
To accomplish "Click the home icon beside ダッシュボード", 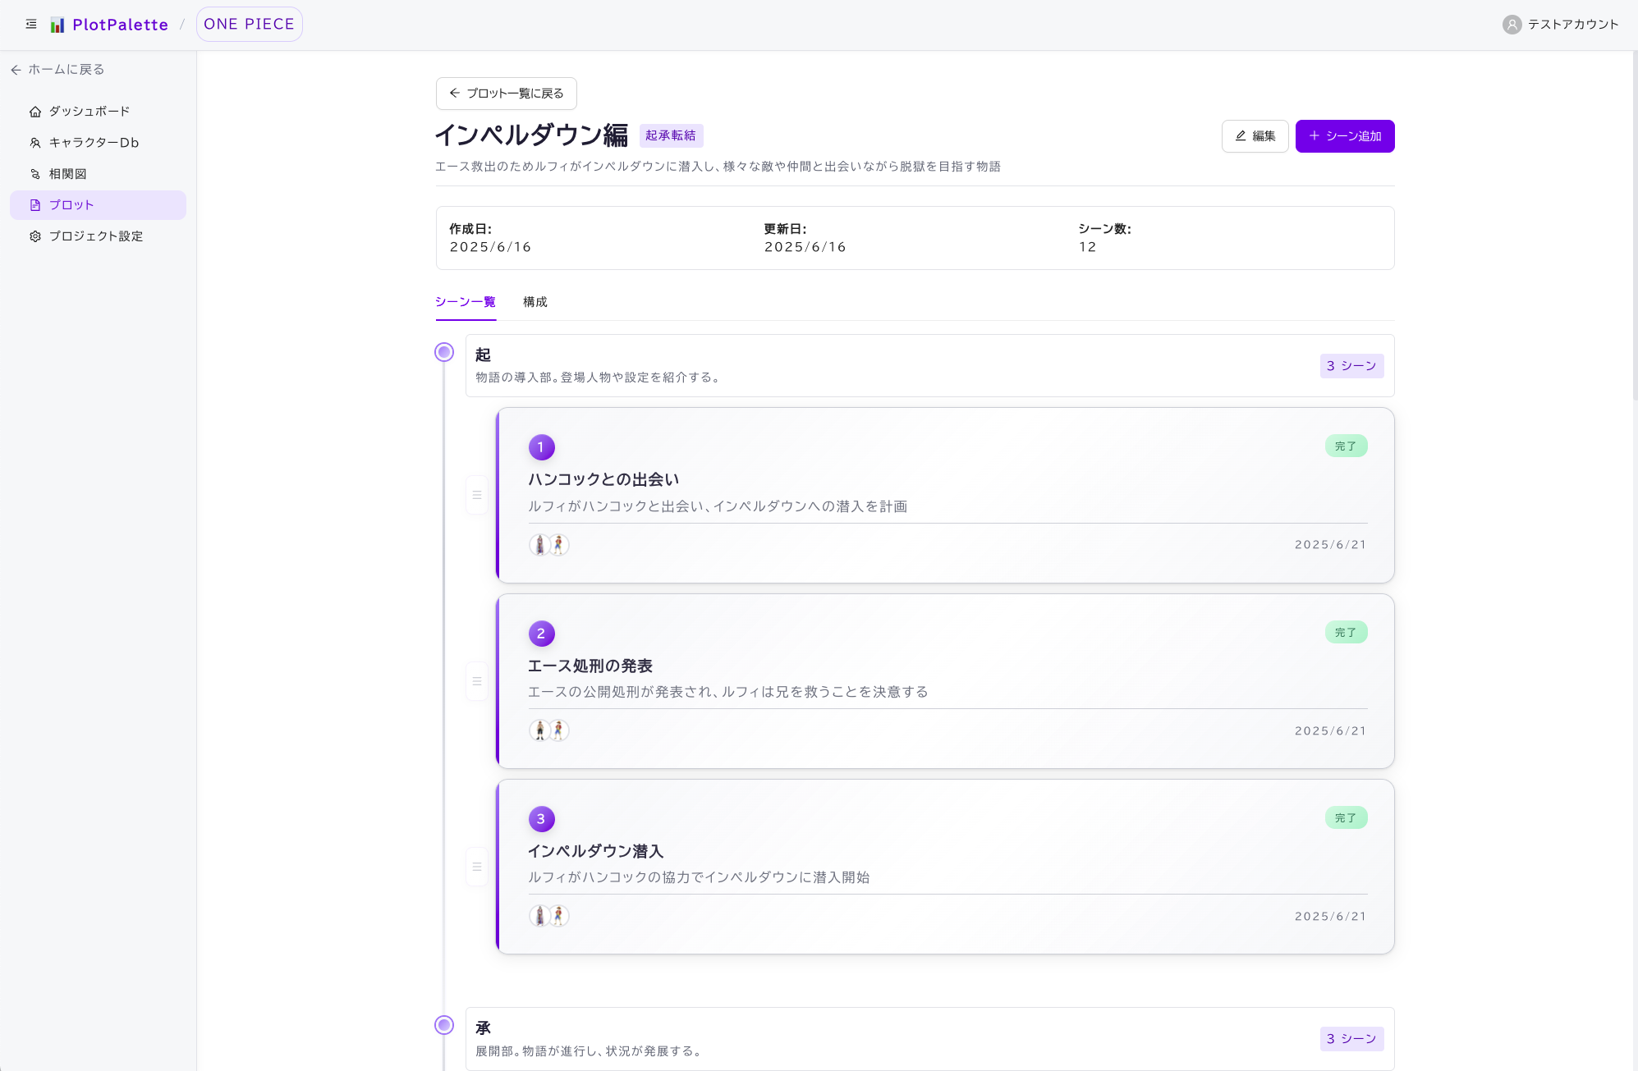I will pyautogui.click(x=35, y=112).
